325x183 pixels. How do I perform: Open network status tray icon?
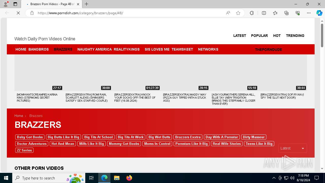[286, 178]
